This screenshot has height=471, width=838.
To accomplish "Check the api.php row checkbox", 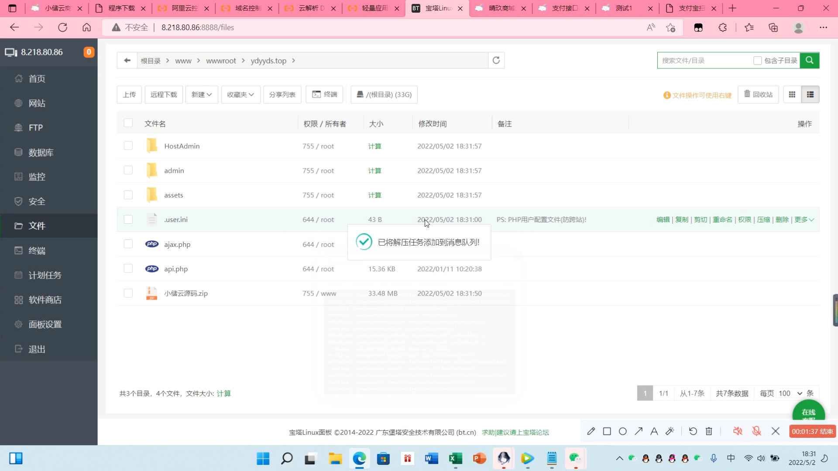I will click(x=128, y=268).
